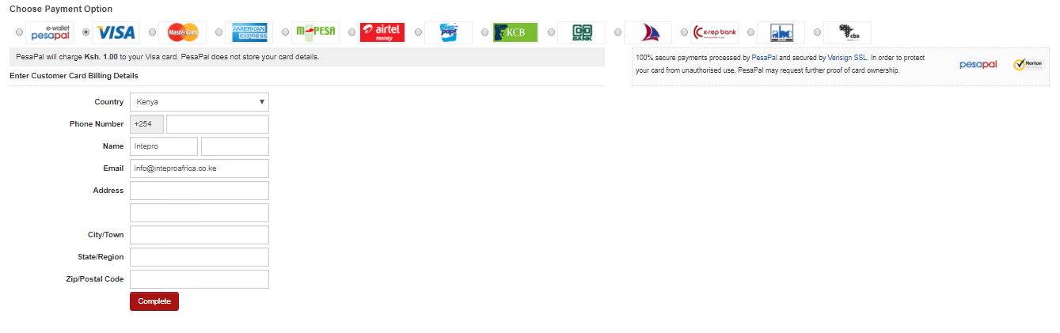The height and width of the screenshot is (333, 1060).
Task: Click the 'Email' label
Action: 113,168
